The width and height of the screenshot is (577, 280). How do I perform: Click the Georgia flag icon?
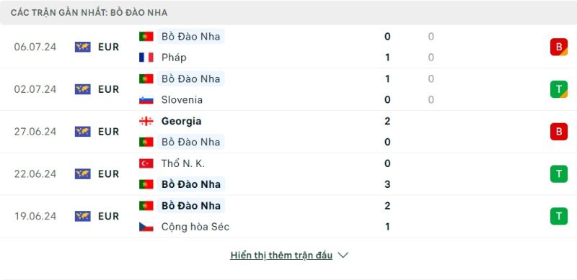(x=146, y=121)
